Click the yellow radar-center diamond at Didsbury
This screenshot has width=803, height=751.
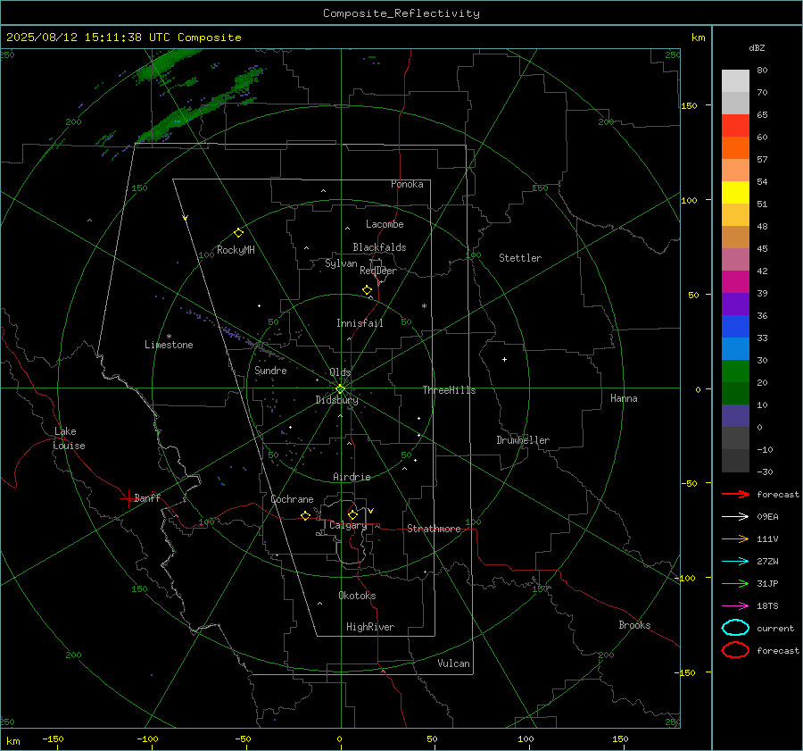[340, 389]
